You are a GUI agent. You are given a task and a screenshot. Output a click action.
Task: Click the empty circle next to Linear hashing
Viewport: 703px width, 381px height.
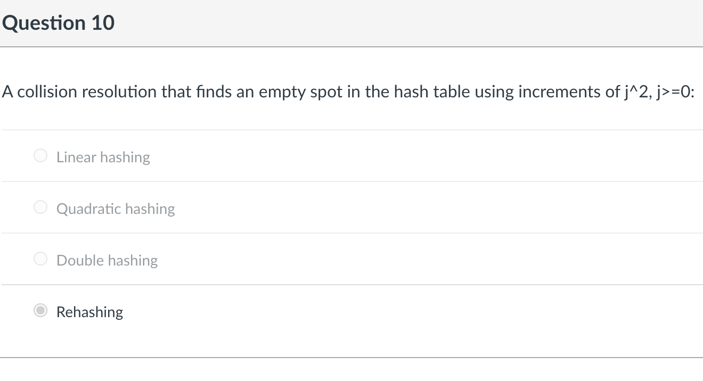pos(40,155)
